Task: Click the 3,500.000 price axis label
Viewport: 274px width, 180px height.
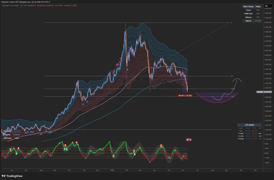Action: [268, 121]
